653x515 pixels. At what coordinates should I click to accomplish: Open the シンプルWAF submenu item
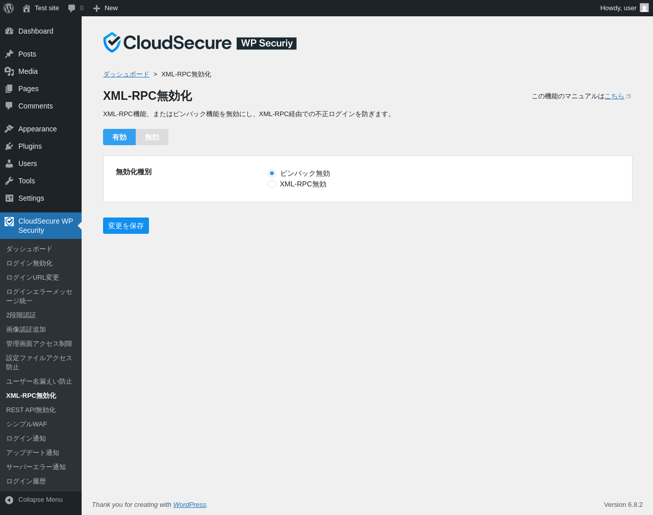pyautogui.click(x=27, y=424)
